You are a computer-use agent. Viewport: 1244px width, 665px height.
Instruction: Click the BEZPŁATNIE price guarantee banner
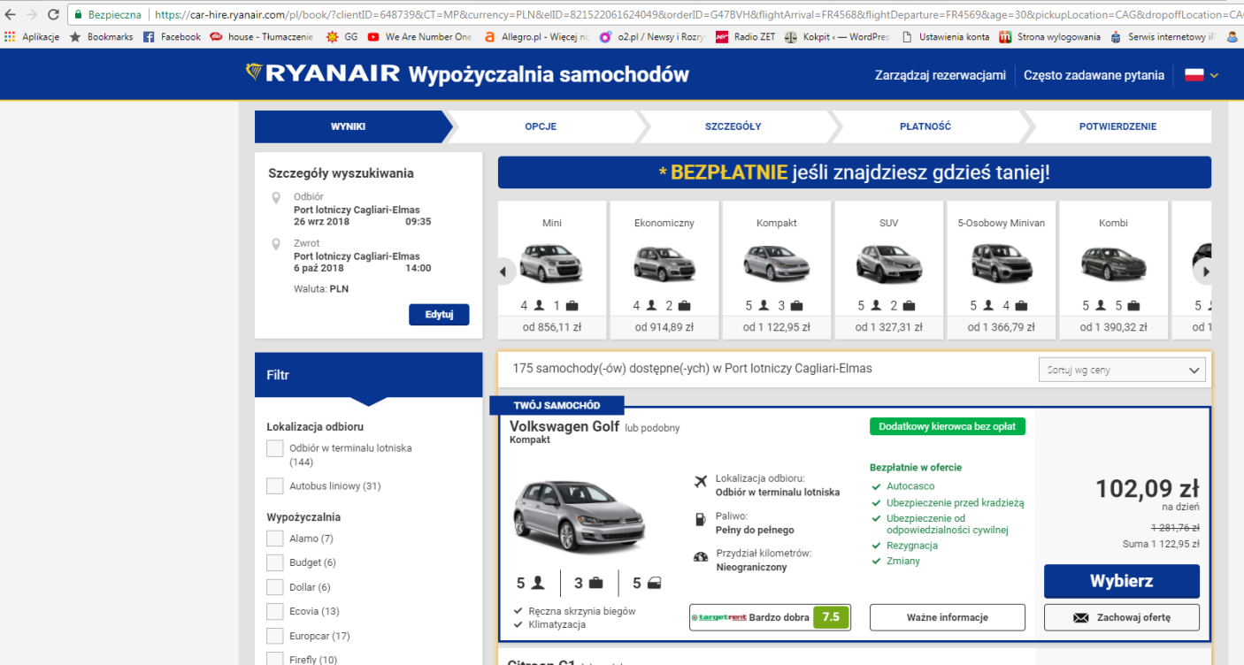coord(855,172)
